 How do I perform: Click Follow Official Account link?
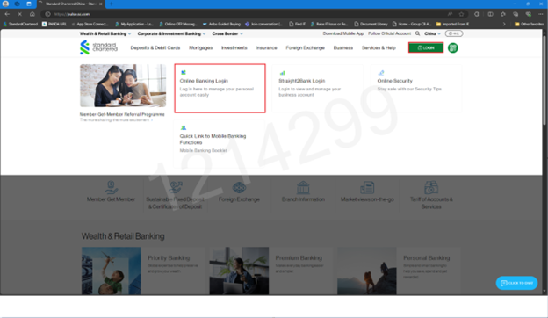pos(389,33)
